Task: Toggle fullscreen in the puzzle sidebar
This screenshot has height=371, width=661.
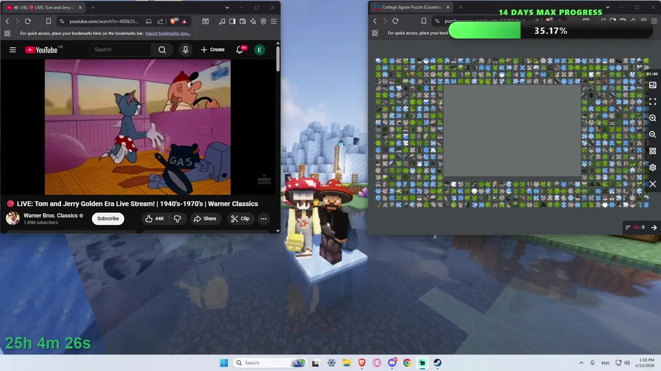Action: [x=653, y=102]
